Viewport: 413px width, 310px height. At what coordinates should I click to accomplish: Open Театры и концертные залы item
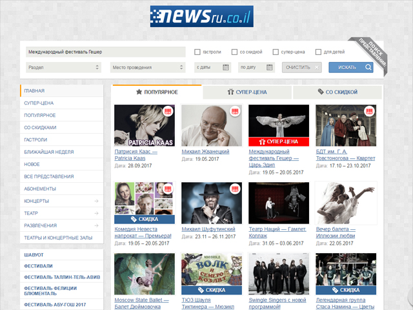62,238
